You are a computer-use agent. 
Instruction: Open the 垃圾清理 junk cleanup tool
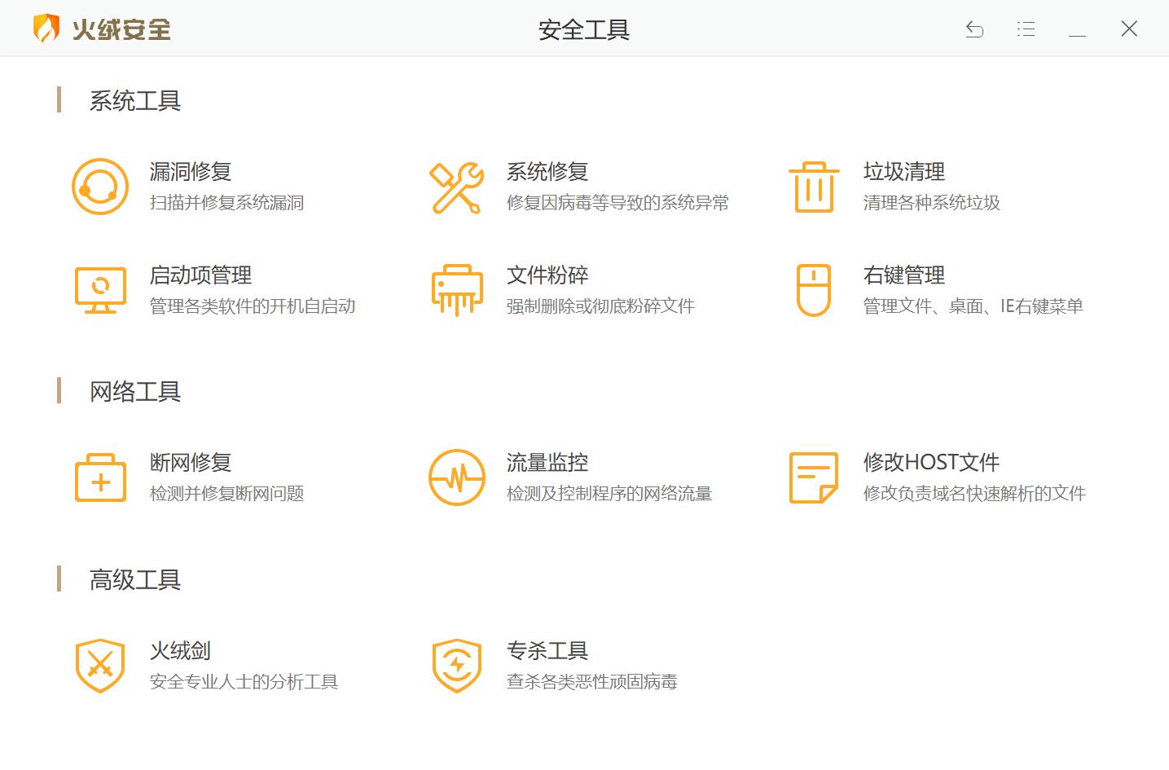903,171
